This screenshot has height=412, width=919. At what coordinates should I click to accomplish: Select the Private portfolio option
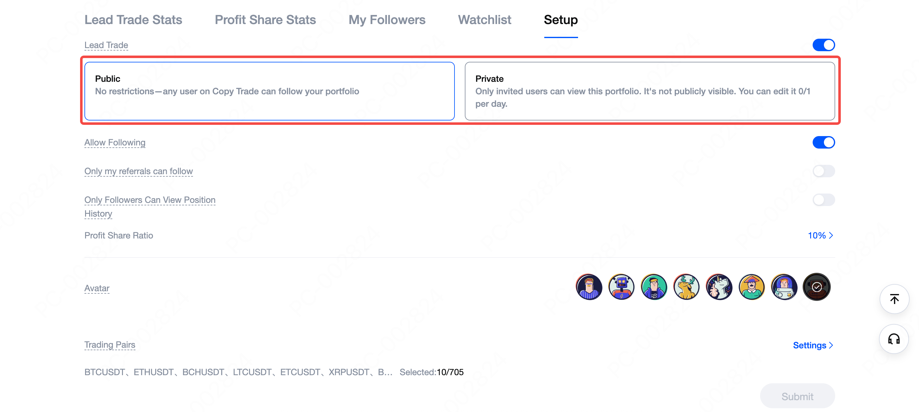(x=649, y=91)
